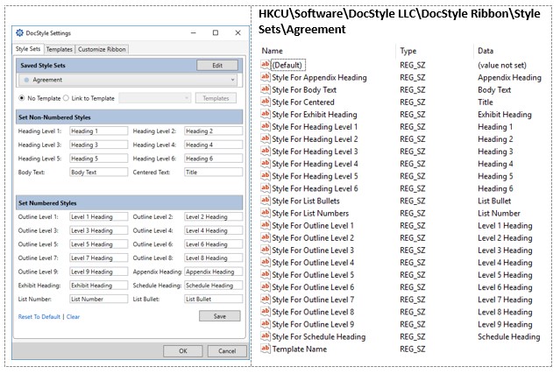This screenshot has width=560, height=374.
Task: Click the List Number input field
Action: 98,299
